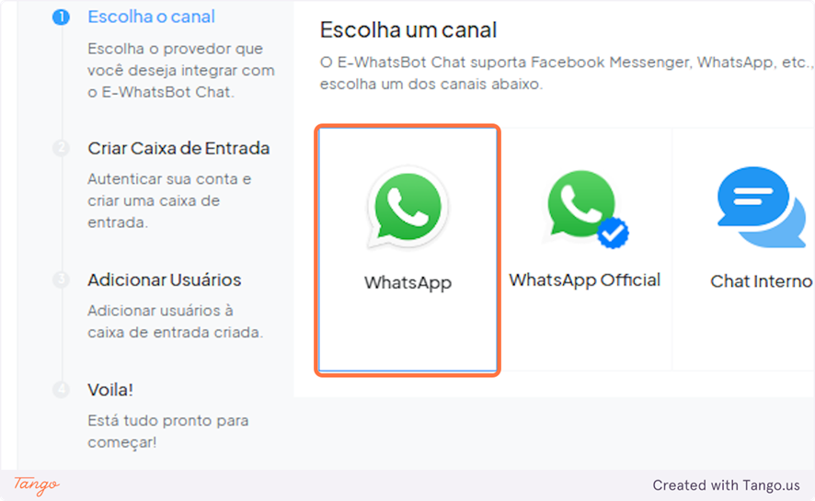The width and height of the screenshot is (815, 501).
Task: Select the green WhatsApp channel icon
Action: tap(407, 207)
